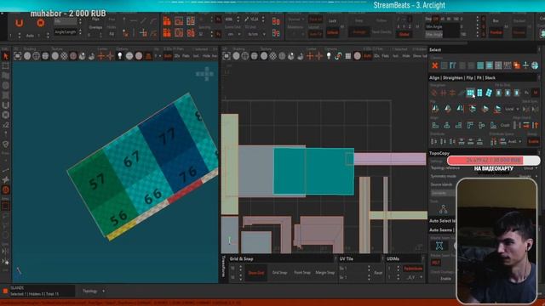
Task: Collapse the Align panel via its handle
Action: pos(539,77)
